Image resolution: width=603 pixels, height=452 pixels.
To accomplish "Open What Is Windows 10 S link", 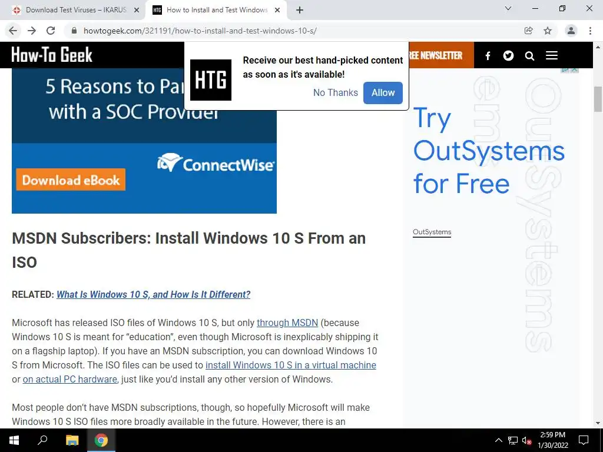I will pos(154,294).
